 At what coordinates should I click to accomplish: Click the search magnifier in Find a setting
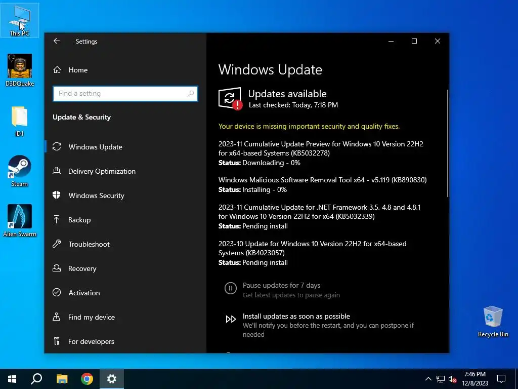191,94
